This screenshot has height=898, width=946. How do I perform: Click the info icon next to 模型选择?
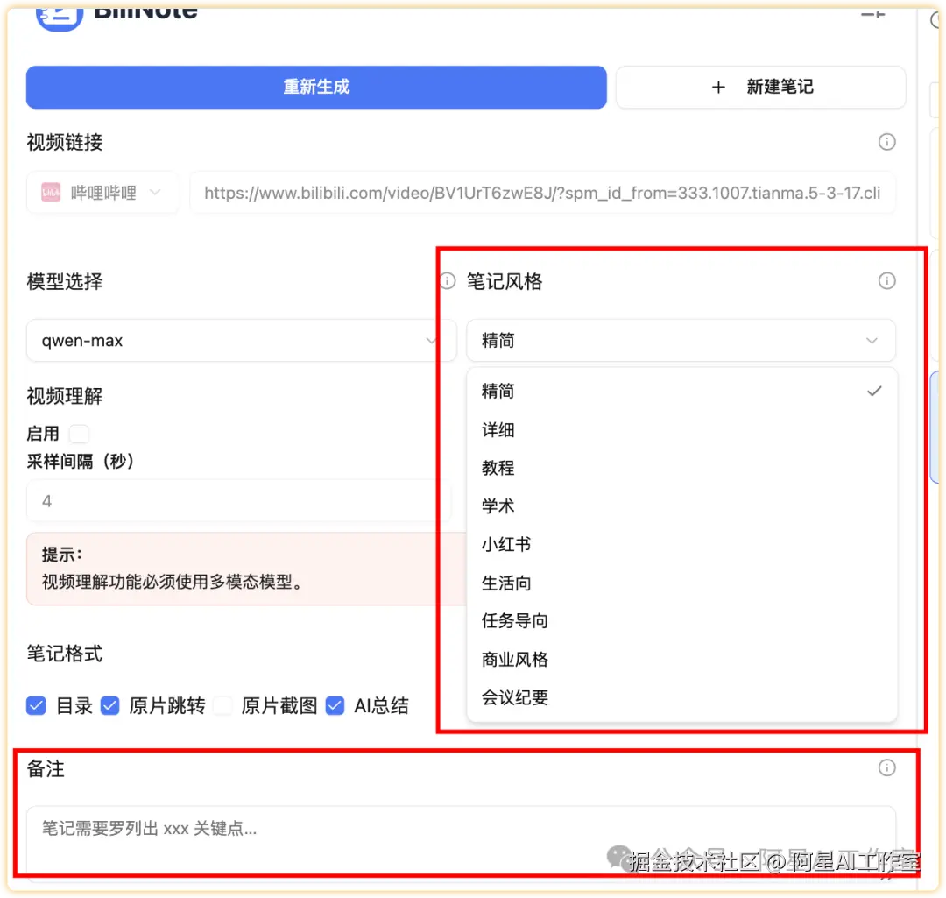click(x=447, y=280)
